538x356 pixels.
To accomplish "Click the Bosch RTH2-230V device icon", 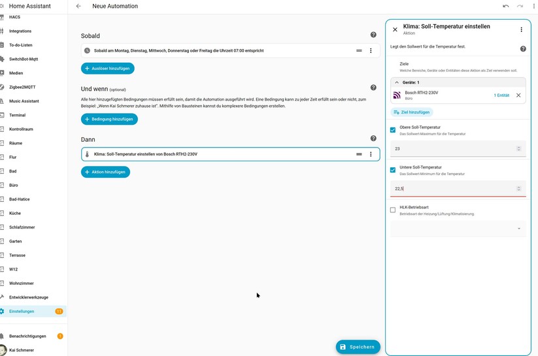I will point(397,95).
